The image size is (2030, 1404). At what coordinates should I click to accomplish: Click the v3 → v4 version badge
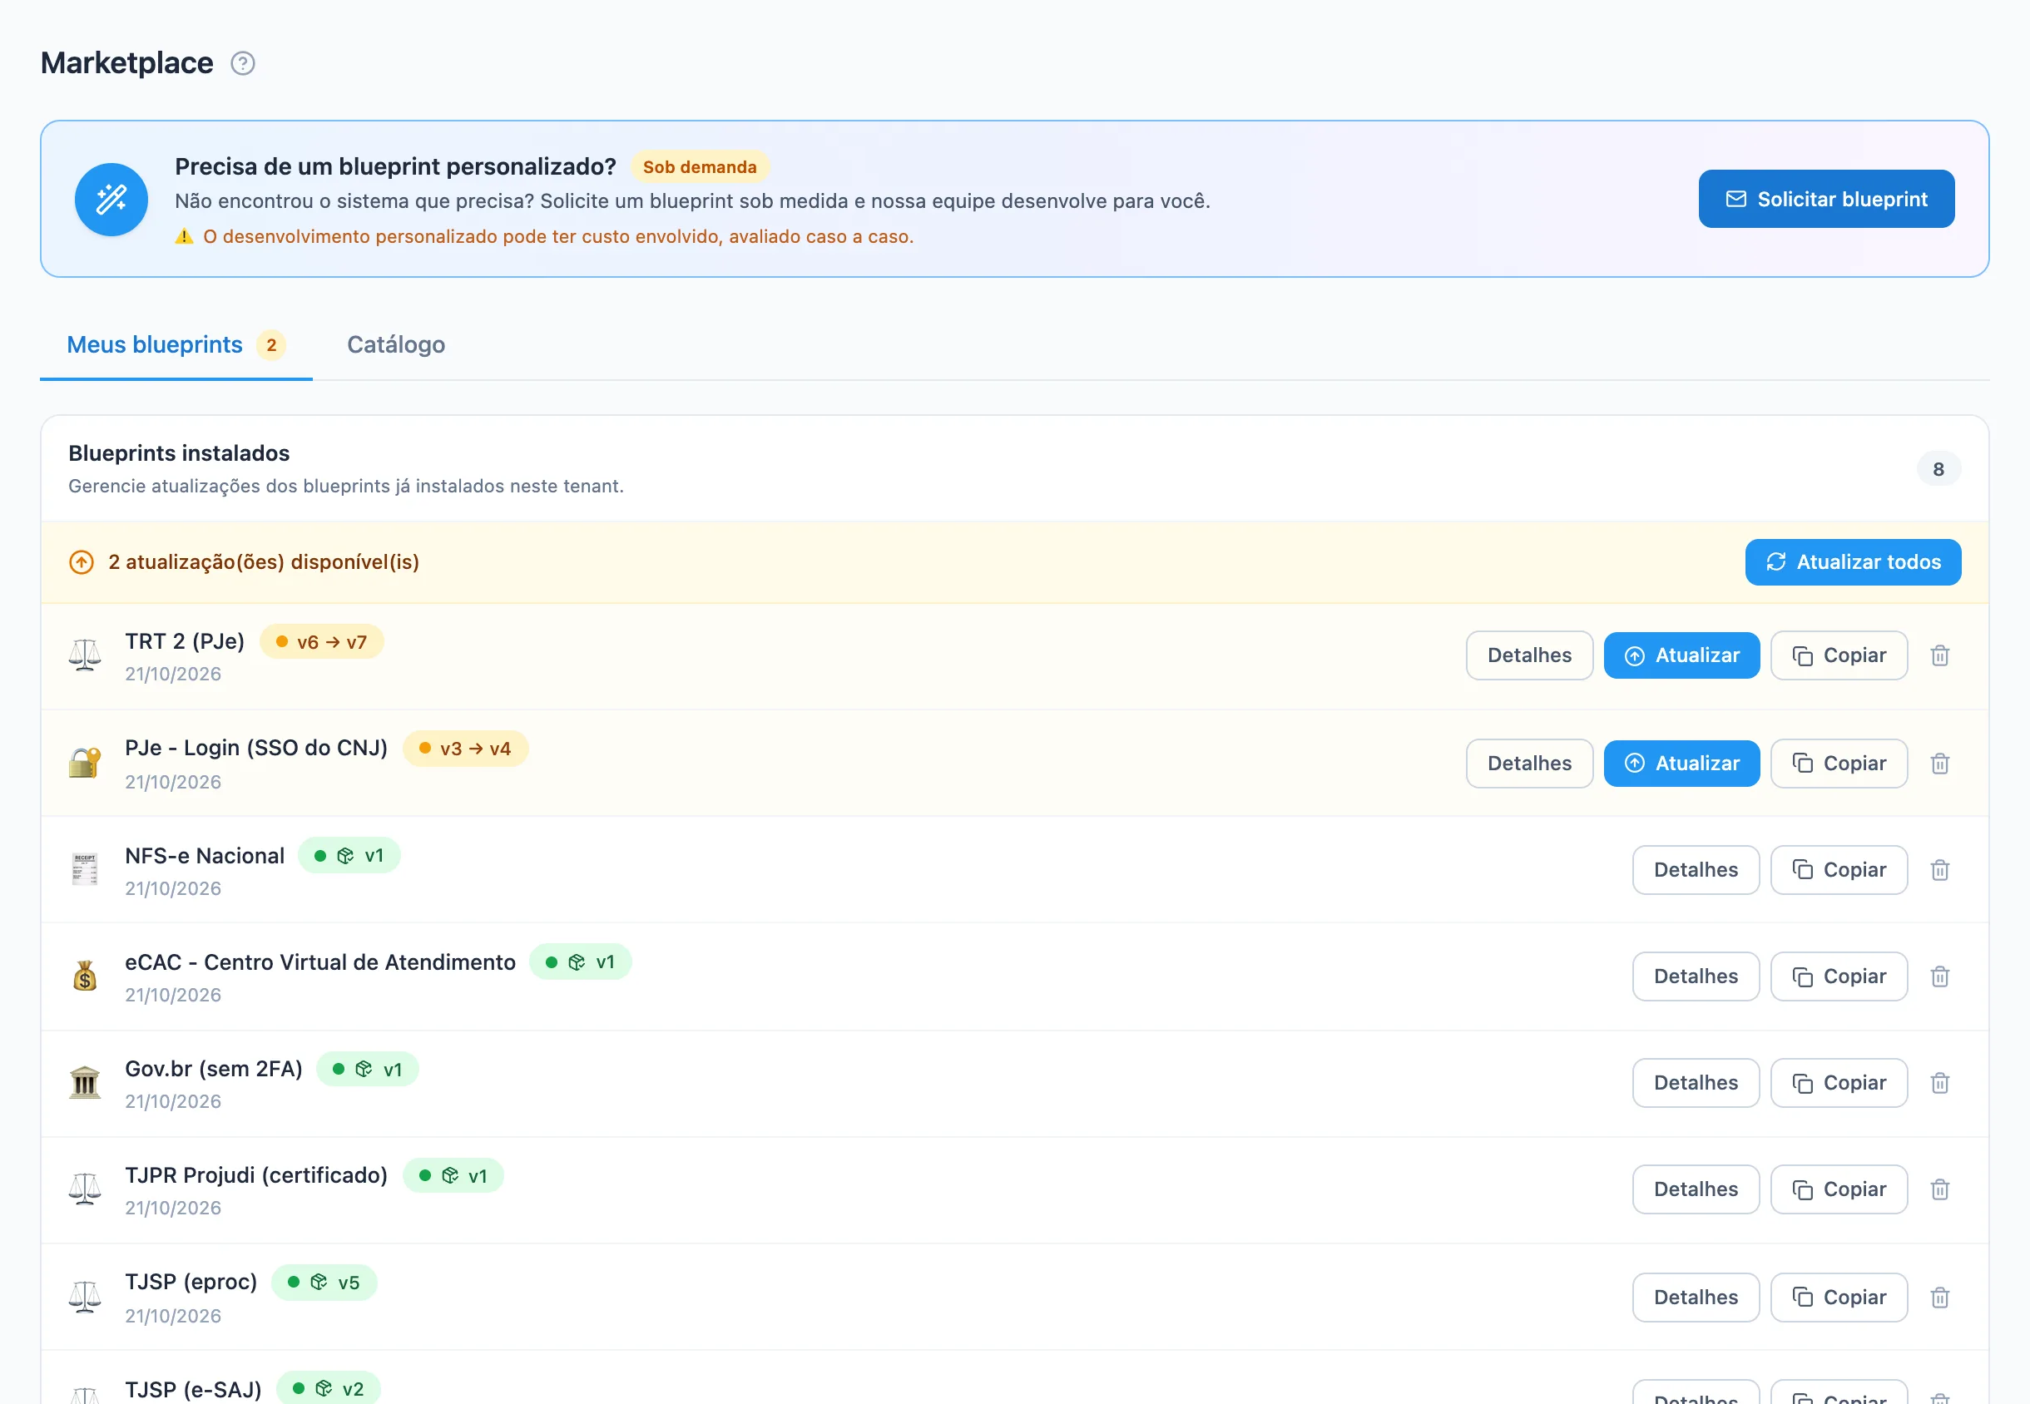(465, 749)
